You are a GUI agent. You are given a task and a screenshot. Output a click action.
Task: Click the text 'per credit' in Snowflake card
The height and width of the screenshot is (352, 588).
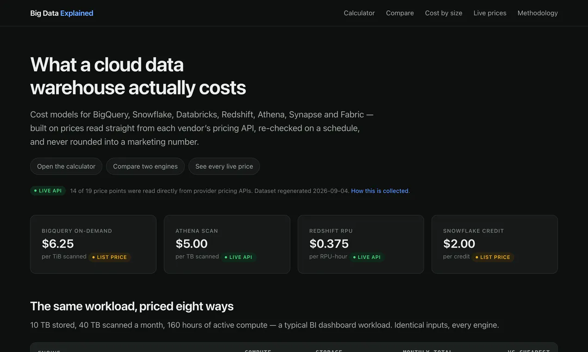coord(457,257)
